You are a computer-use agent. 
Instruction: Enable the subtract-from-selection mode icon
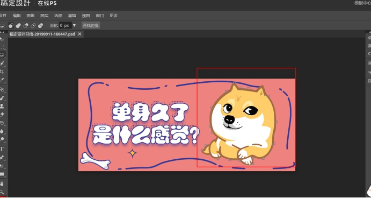tap(26, 25)
